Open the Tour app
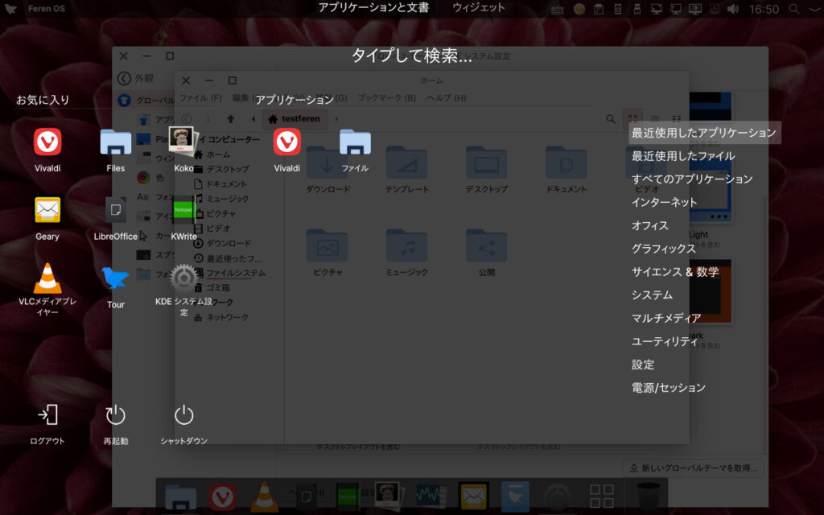This screenshot has height=515, width=824. (116, 278)
